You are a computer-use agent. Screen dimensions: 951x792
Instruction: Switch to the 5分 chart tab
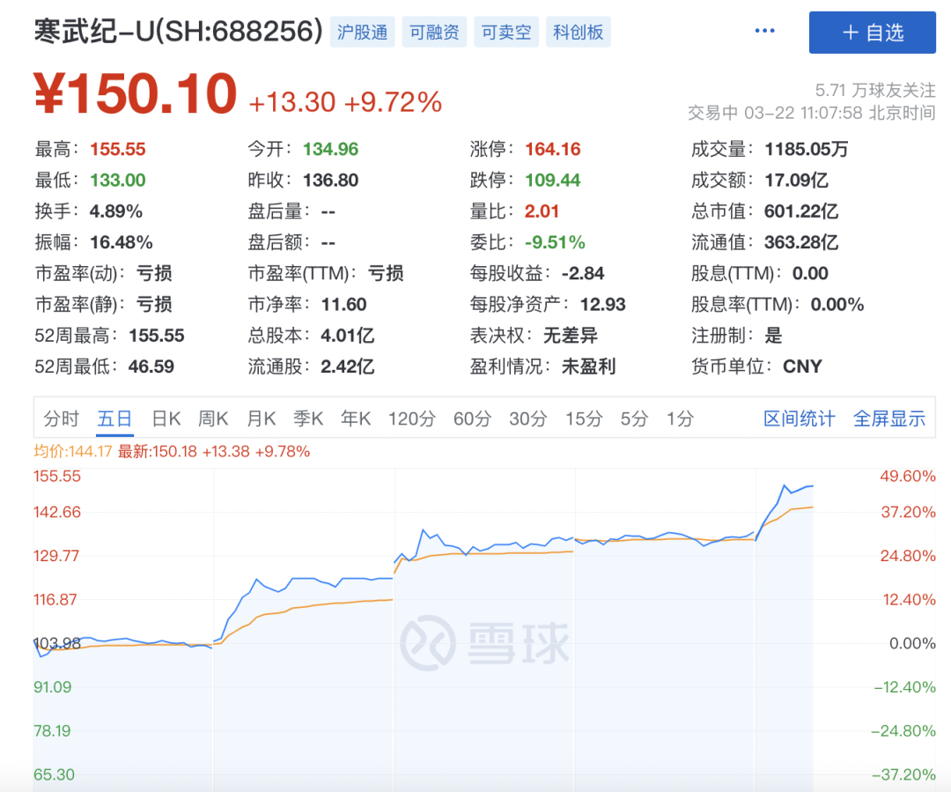coord(634,418)
